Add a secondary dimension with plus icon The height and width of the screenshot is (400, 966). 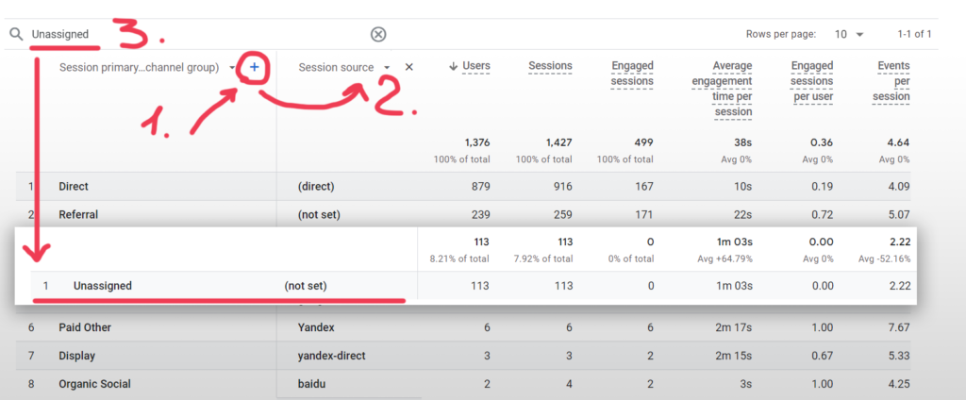tap(255, 67)
